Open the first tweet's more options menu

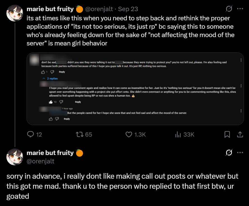[x=240, y=9]
